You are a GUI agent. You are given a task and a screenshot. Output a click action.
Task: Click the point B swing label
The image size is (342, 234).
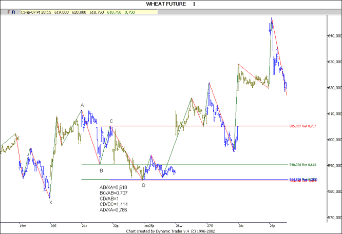tap(101, 170)
